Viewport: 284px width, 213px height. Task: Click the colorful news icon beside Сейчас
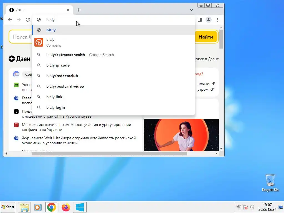16,74
